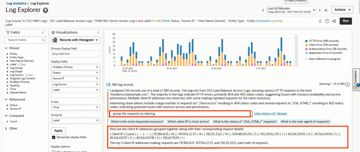The height and width of the screenshot is (152, 360).
Task: Open Records with Histogram visualization dropdown
Action: point(76,40)
